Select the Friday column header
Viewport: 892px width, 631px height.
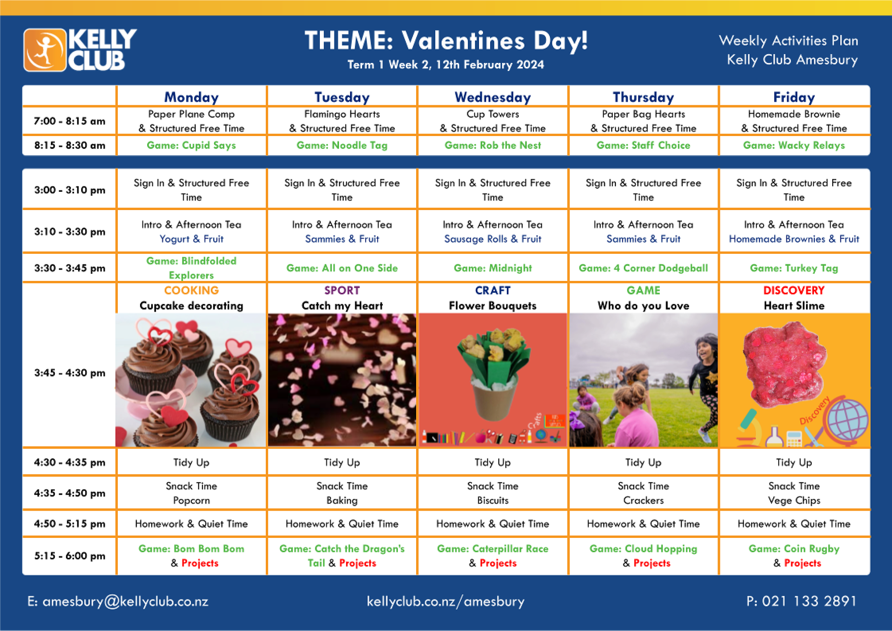(794, 97)
